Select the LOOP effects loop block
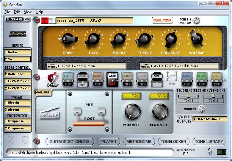Viewport: 232px width, 161px height. (172, 79)
